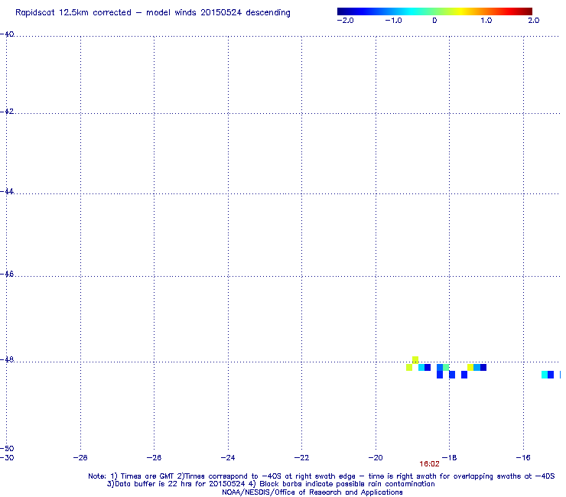The image size is (566, 497).
Task: Click the -20 longitude axis label
Action: click(x=376, y=458)
